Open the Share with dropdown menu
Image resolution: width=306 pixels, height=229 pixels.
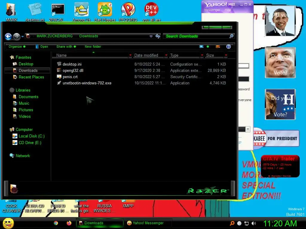(66, 47)
